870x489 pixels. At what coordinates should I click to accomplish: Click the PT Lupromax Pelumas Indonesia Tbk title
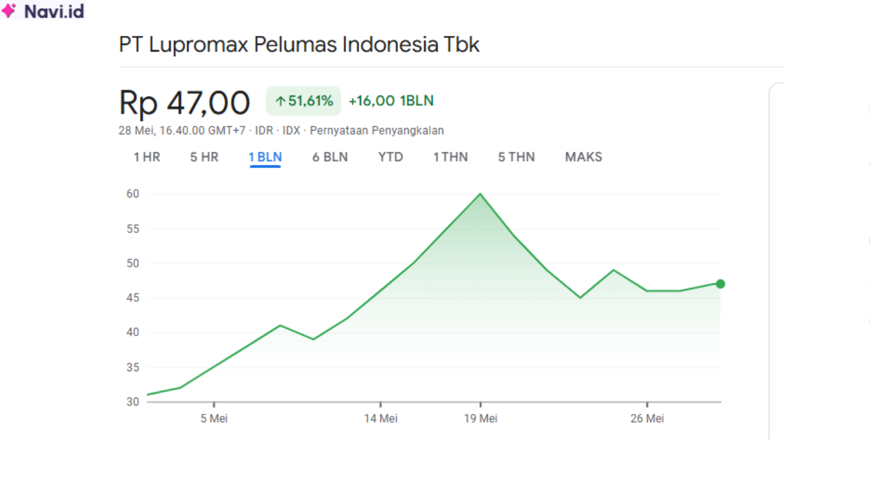coord(299,45)
